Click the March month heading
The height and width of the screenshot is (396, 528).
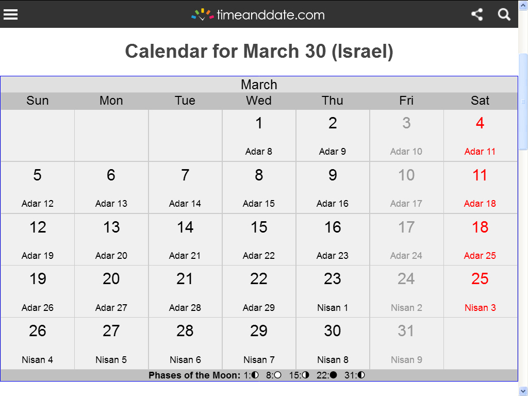pos(259,85)
